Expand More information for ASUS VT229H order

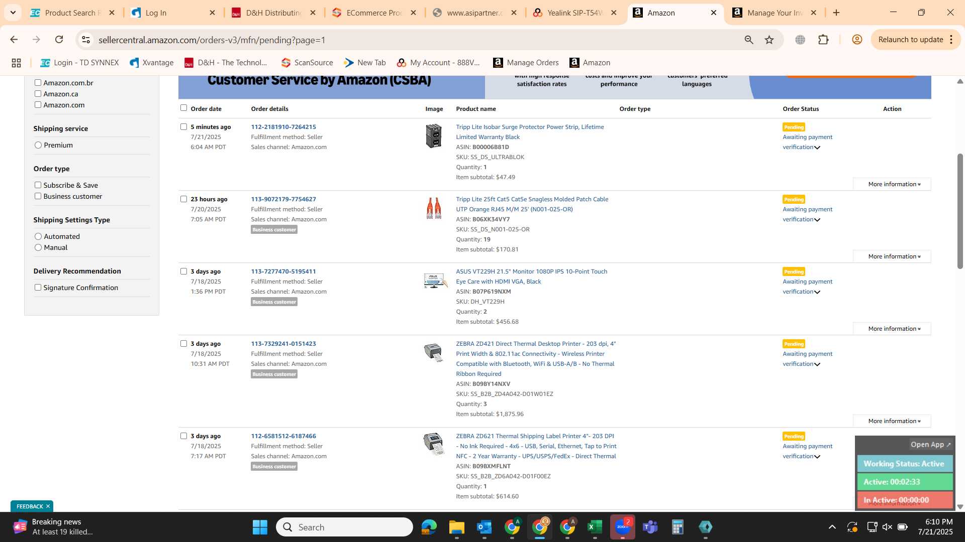point(892,329)
